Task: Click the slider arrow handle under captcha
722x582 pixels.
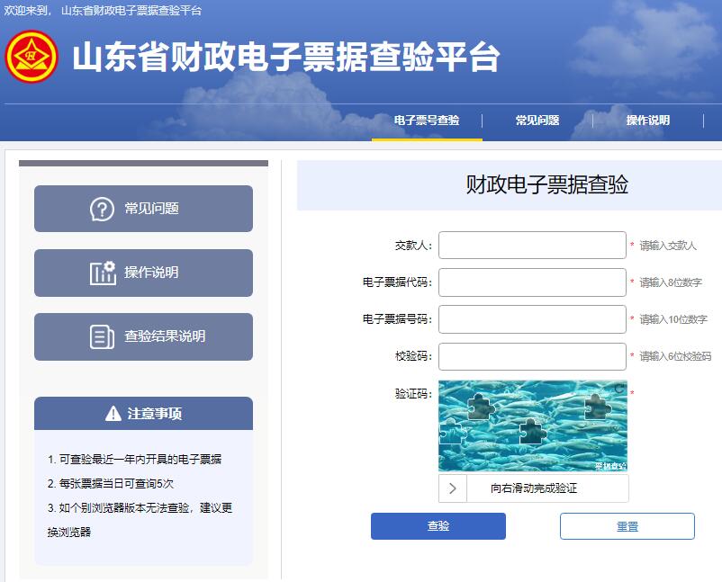Action: click(x=452, y=488)
